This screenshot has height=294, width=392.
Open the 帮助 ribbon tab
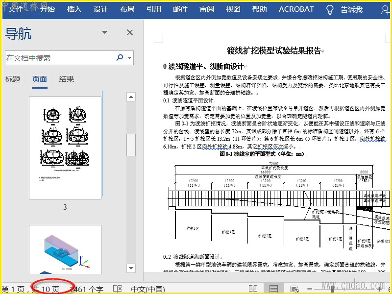pos(260,9)
